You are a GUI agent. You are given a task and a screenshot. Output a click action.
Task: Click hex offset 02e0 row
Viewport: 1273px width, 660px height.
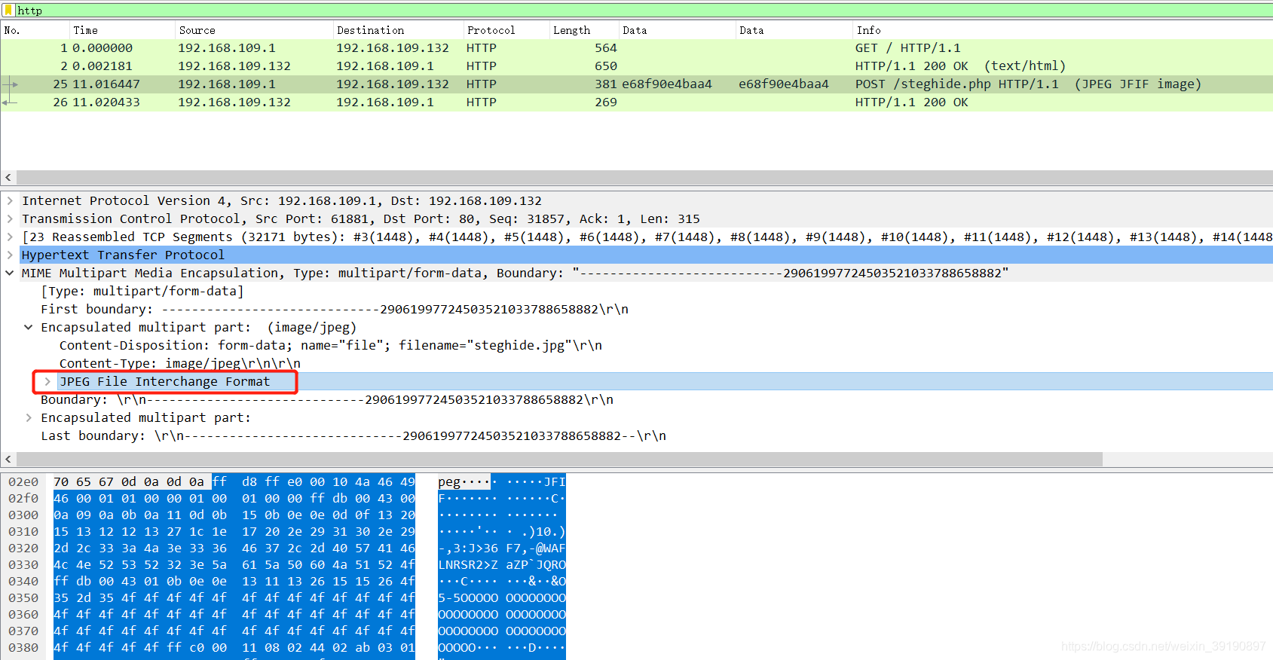(x=23, y=481)
